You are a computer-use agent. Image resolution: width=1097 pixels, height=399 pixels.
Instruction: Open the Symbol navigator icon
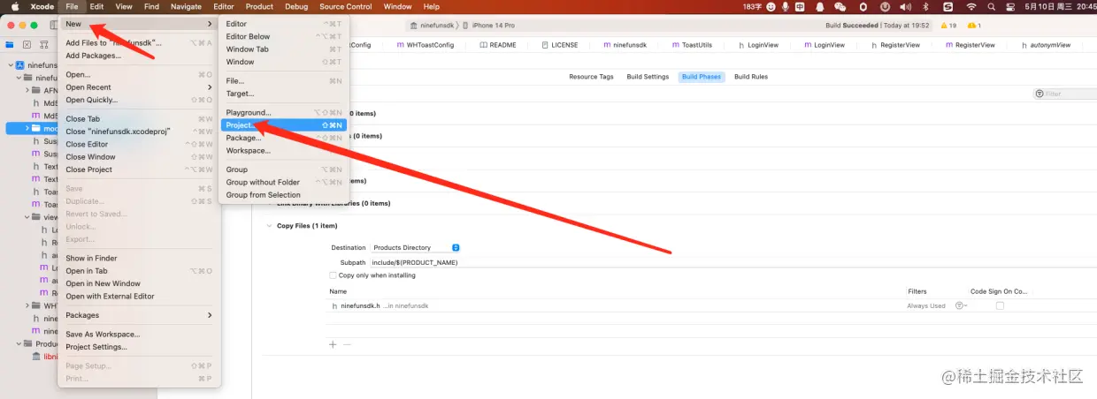(45, 44)
